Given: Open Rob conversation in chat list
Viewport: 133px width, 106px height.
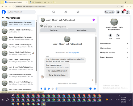Looking at the screenshot, I should (x=18, y=90).
